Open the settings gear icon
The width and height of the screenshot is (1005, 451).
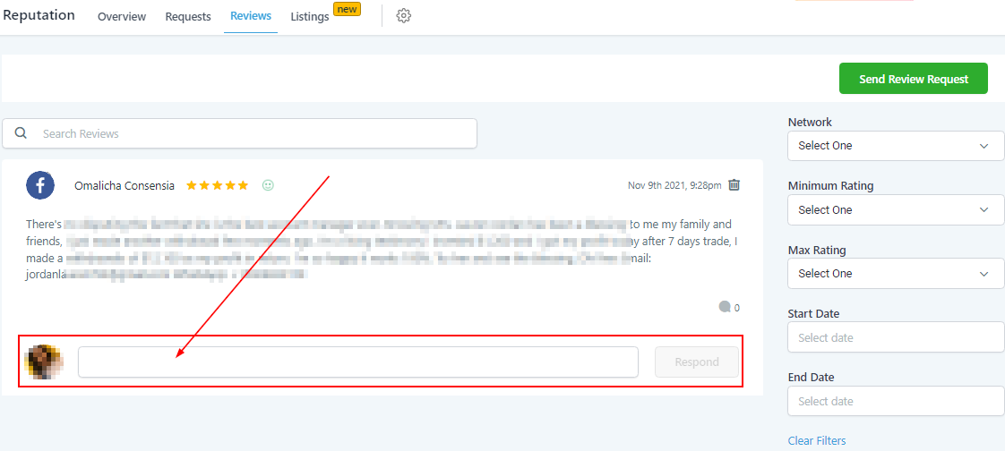pyautogui.click(x=403, y=16)
